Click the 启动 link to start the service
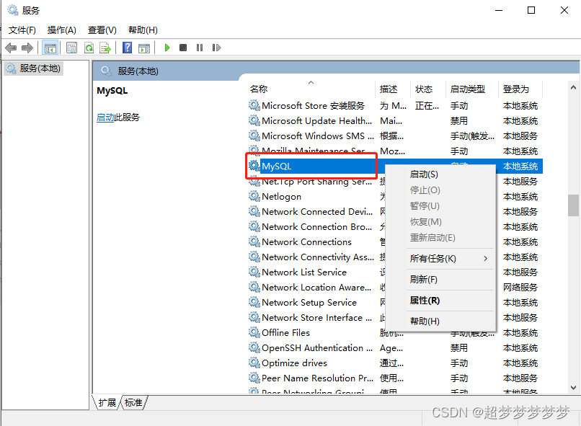This screenshot has width=581, height=426. coord(105,117)
